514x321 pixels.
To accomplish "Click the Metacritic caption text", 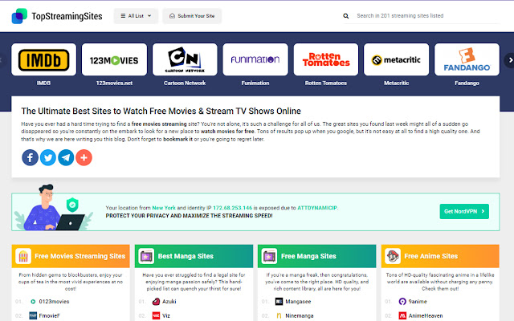I will (396, 83).
